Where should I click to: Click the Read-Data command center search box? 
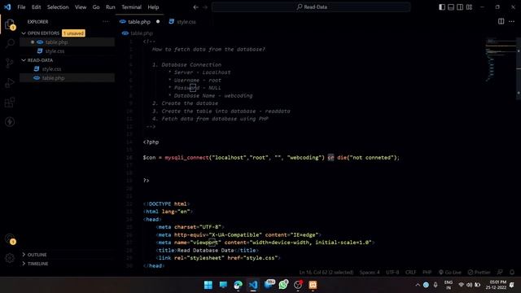311,7
